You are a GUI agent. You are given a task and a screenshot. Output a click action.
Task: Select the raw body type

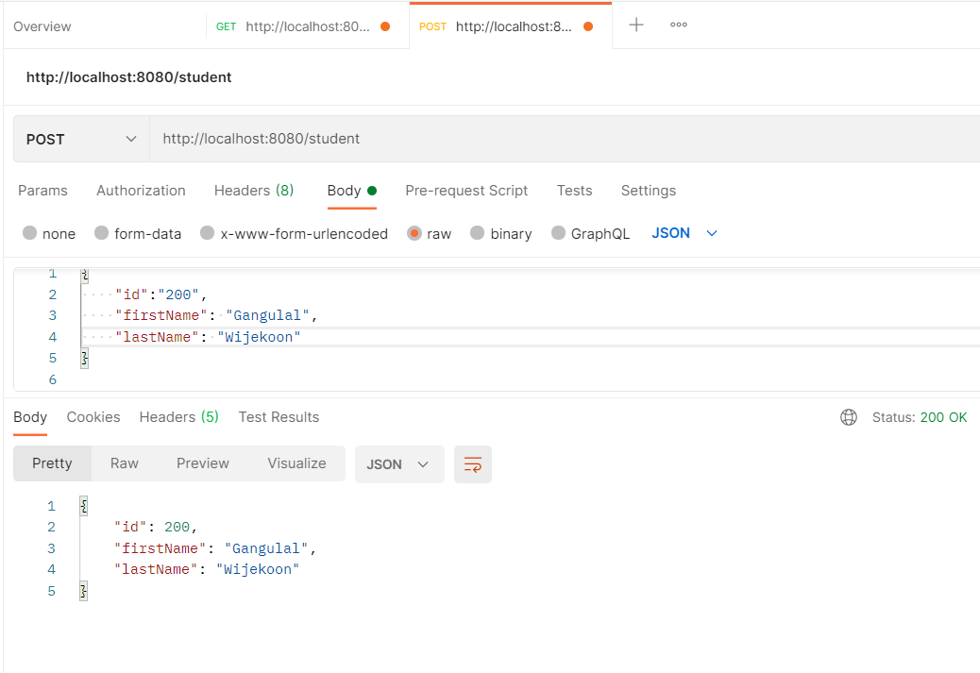tap(415, 233)
